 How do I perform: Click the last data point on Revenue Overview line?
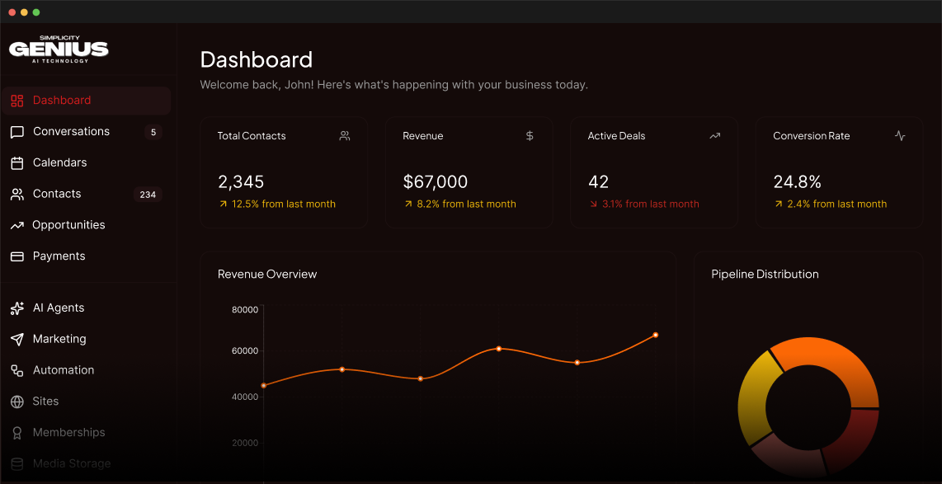[656, 335]
